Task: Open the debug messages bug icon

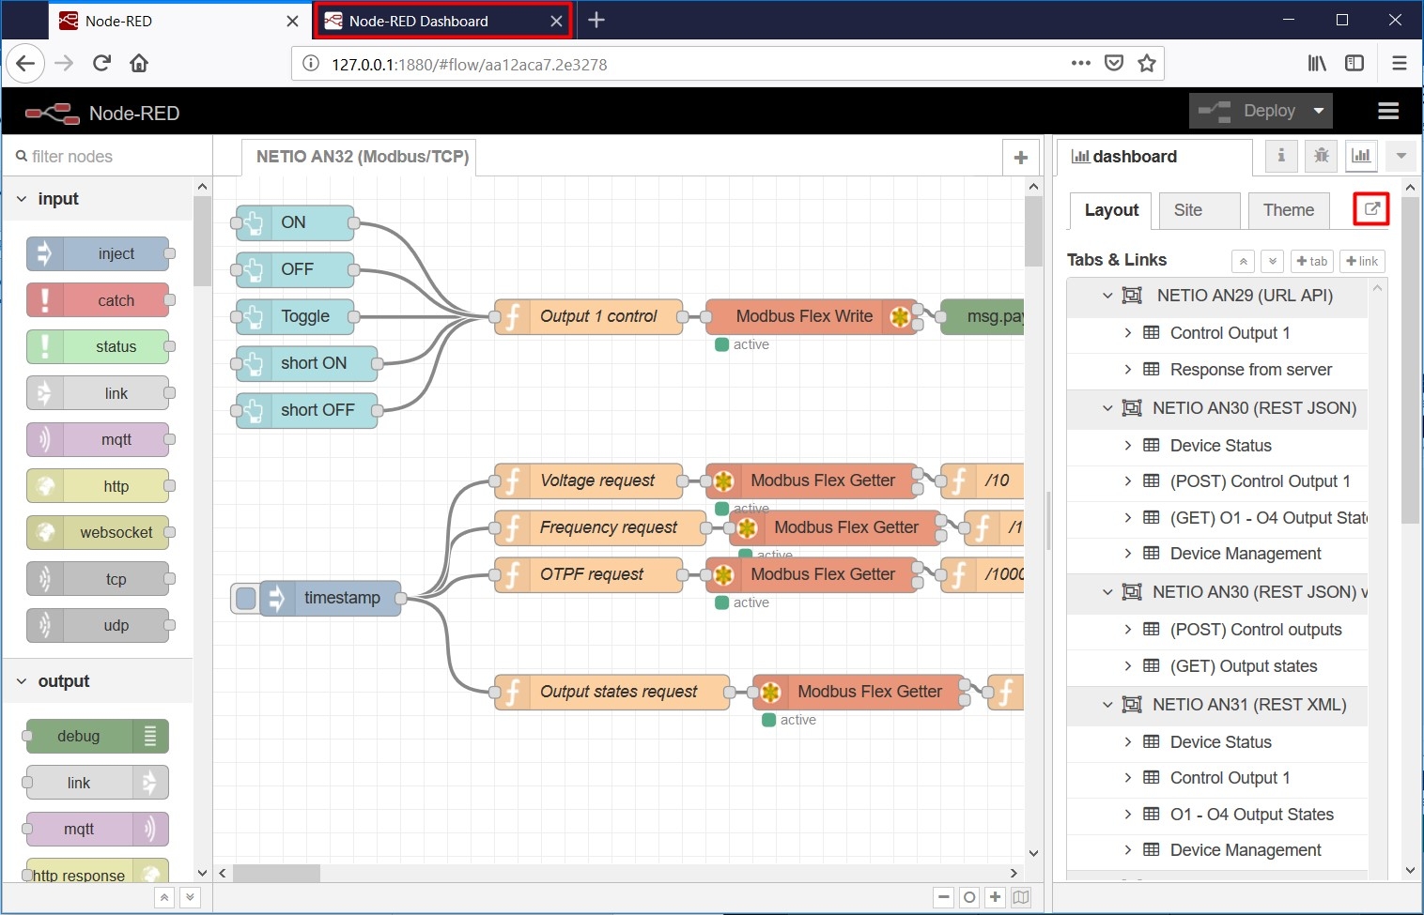Action: click(1321, 156)
